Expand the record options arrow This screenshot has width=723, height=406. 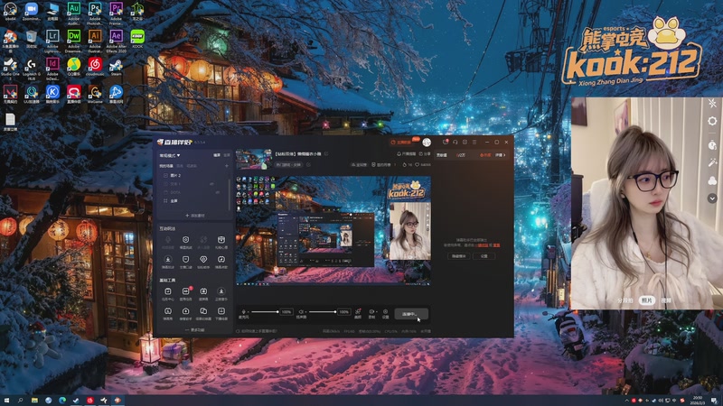(x=376, y=312)
